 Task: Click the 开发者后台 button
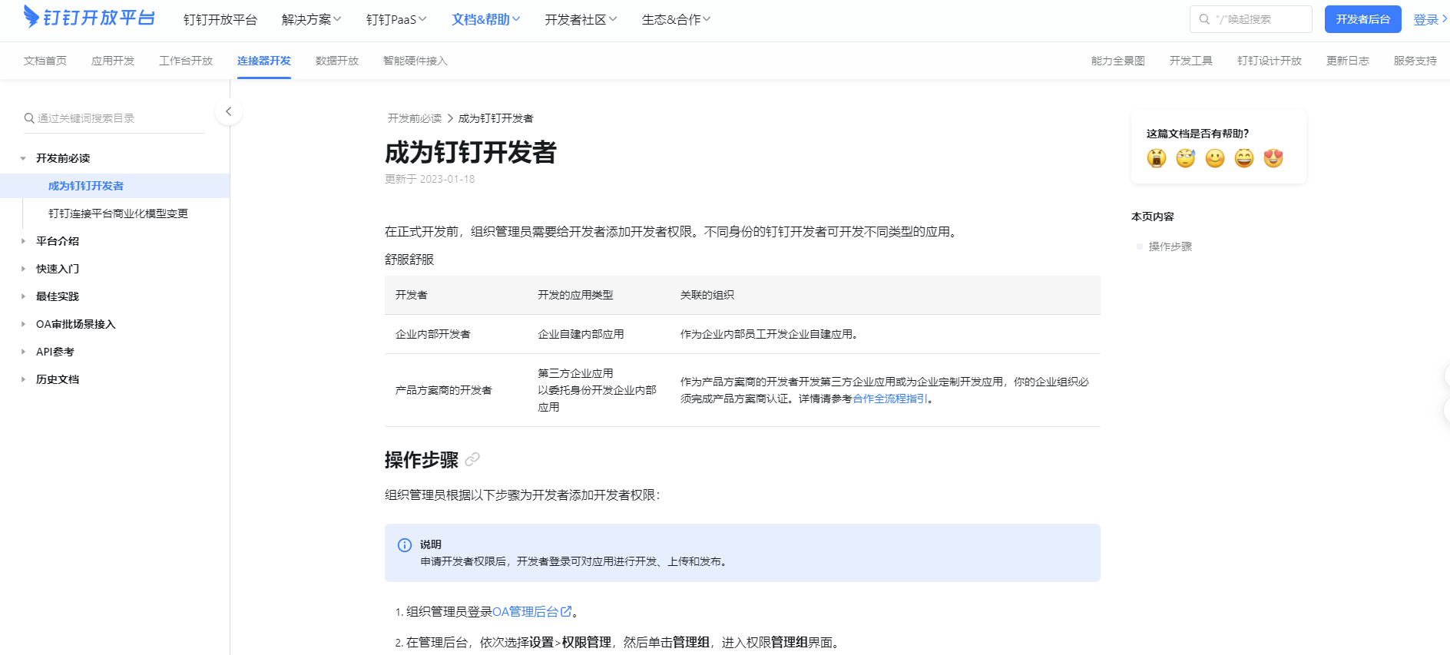pyautogui.click(x=1363, y=19)
